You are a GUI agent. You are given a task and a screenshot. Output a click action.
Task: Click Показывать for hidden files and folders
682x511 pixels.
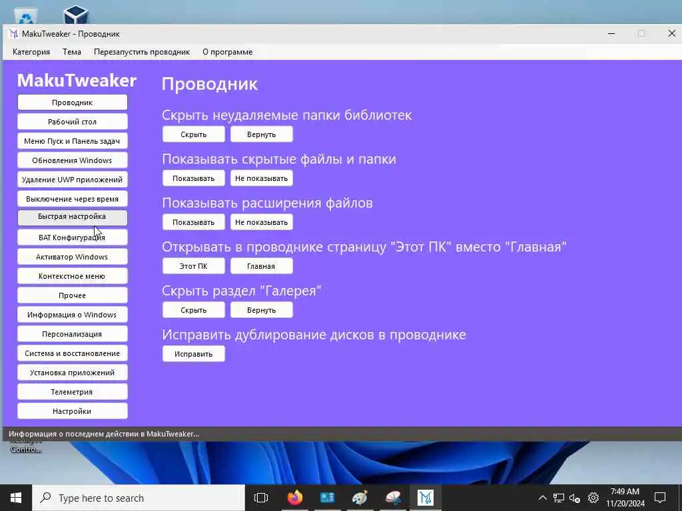(194, 178)
